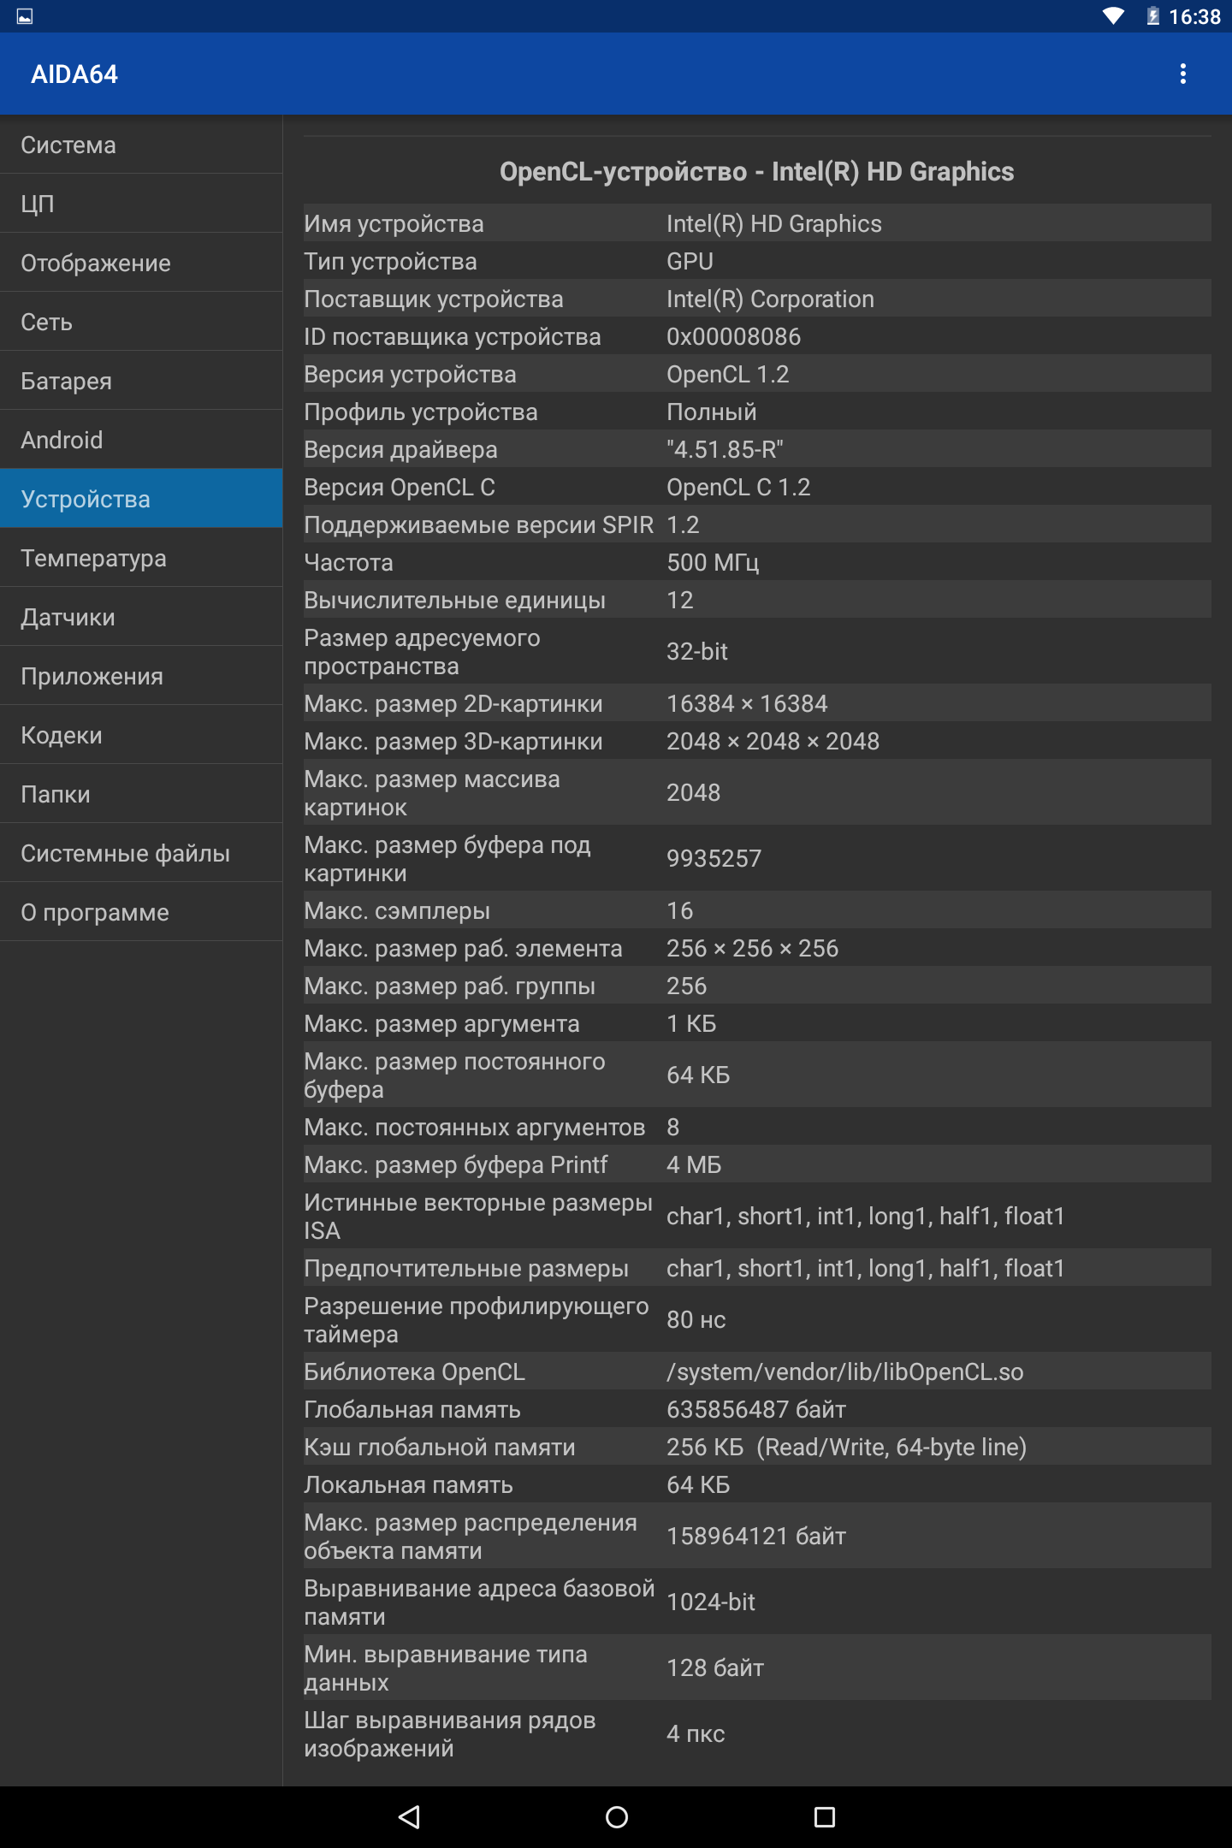This screenshot has width=1232, height=1848.
Task: Open the О программе page
Action: pyautogui.click(x=141, y=912)
